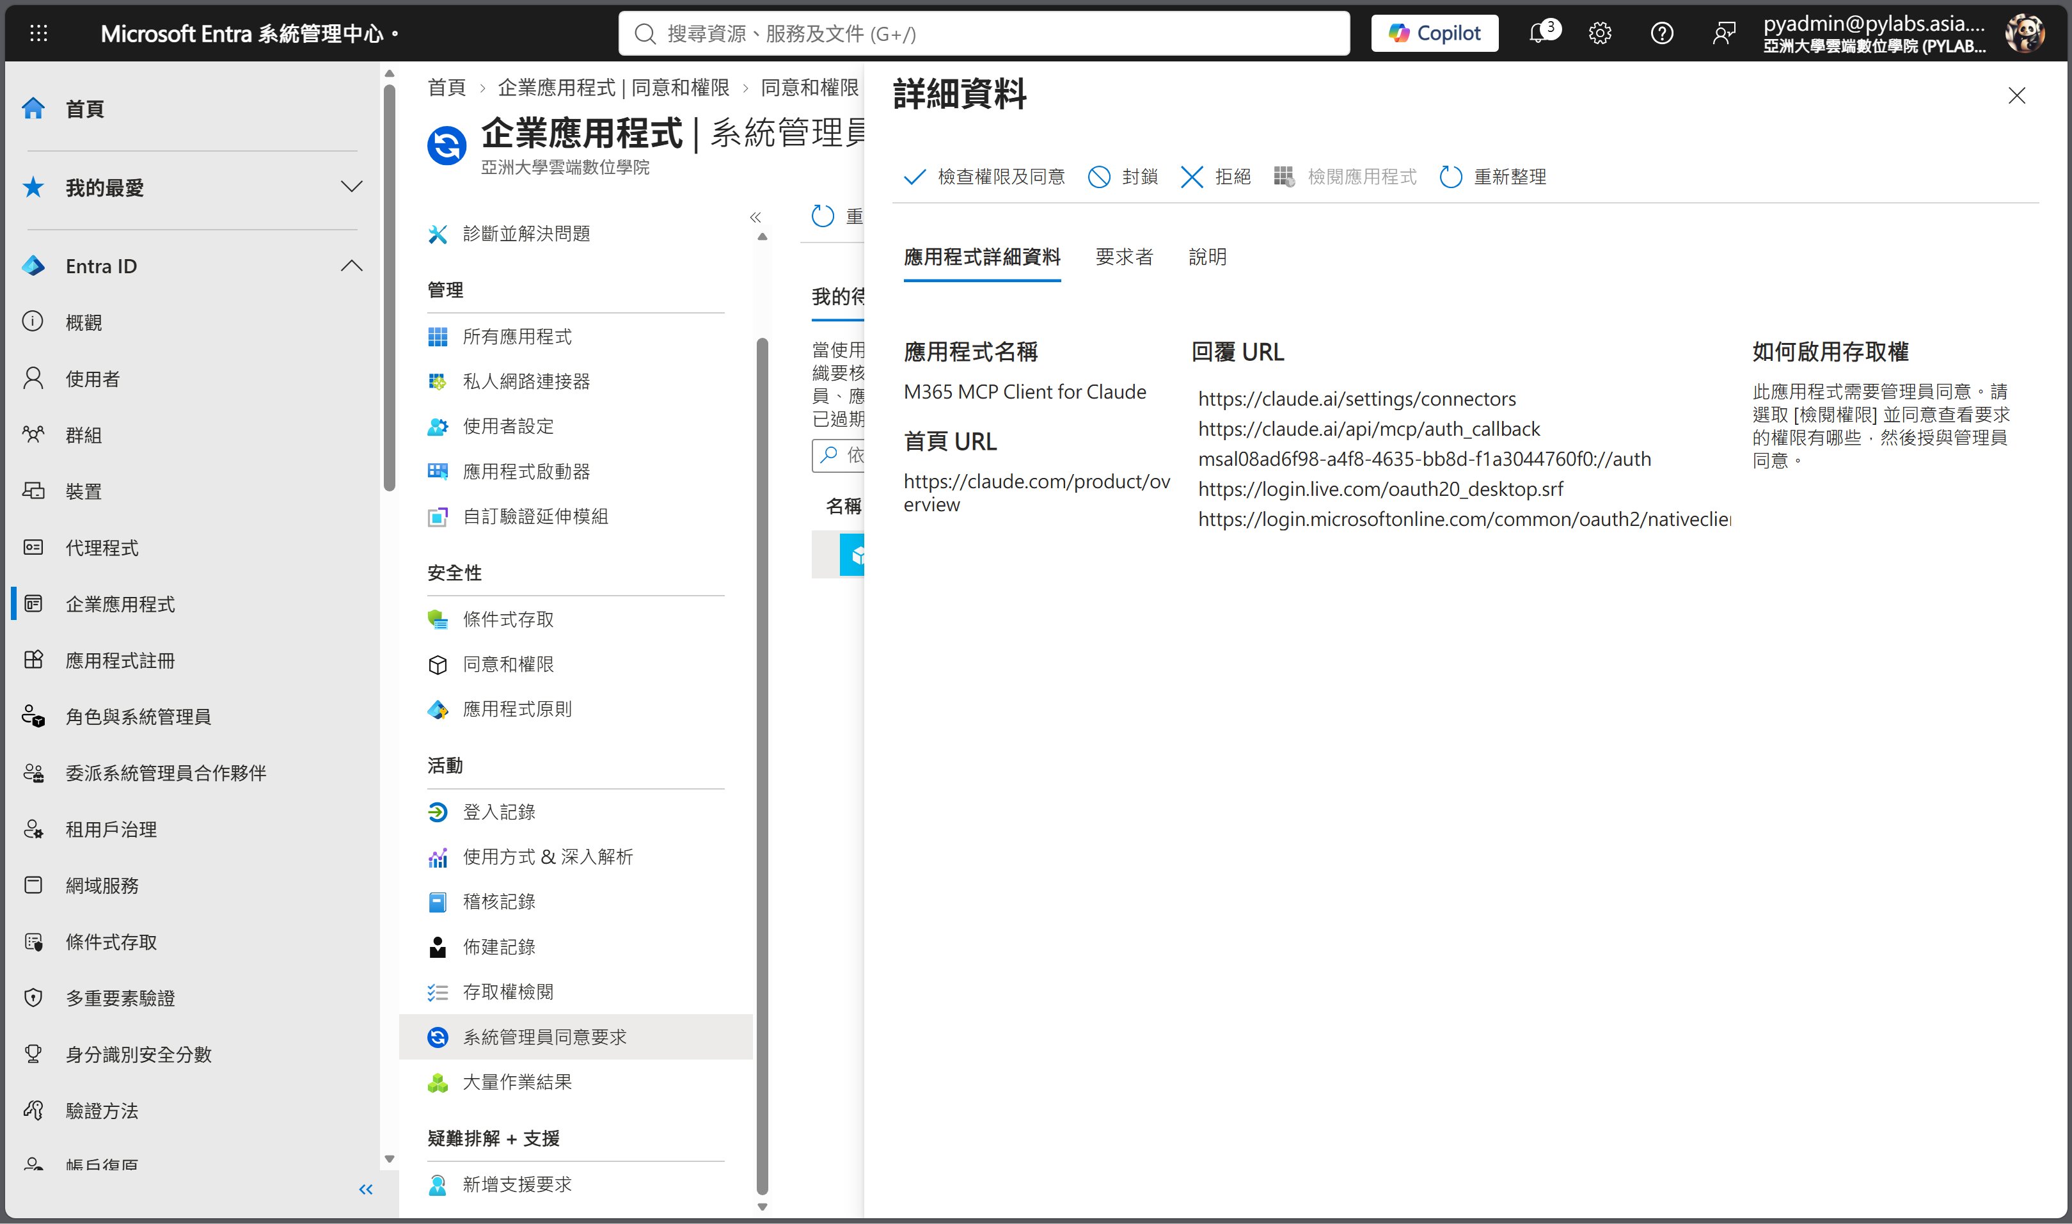Click the 封鎖 block button
2072x1224 pixels.
pos(1123,177)
